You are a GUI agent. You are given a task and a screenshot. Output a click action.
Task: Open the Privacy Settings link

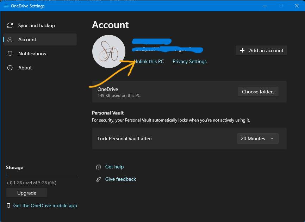(189, 61)
